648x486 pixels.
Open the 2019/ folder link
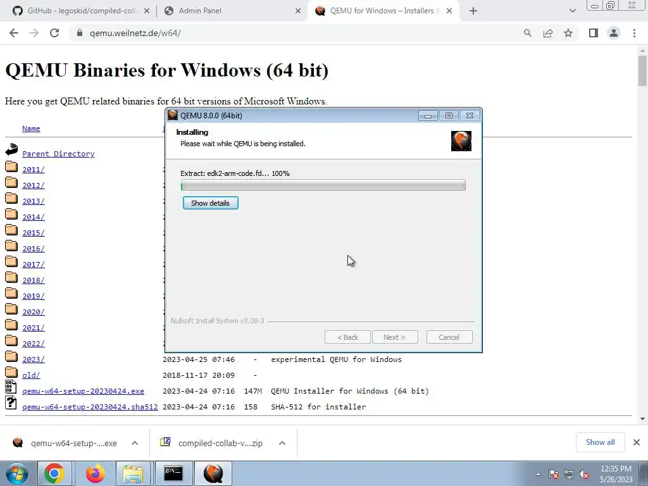coord(34,296)
